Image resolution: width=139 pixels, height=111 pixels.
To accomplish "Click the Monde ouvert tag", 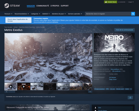I will pos(120,89).
